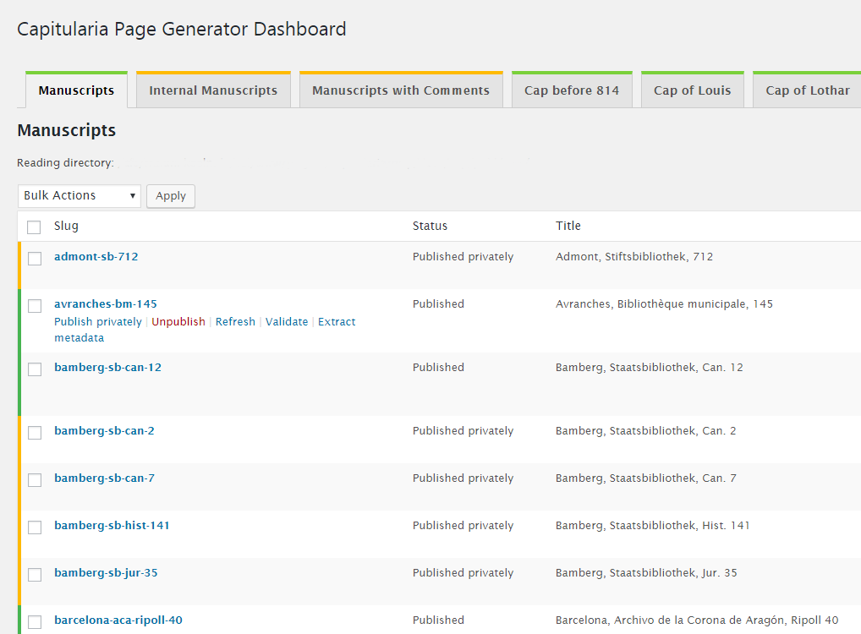This screenshot has height=634, width=861.
Task: Click Unpublish under avranches-bm-145
Action: pos(178,322)
